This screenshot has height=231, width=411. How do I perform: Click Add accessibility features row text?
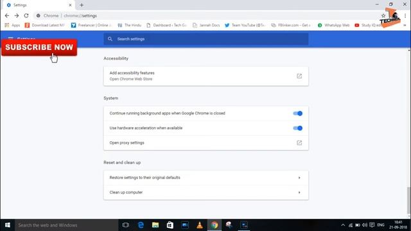coord(132,73)
